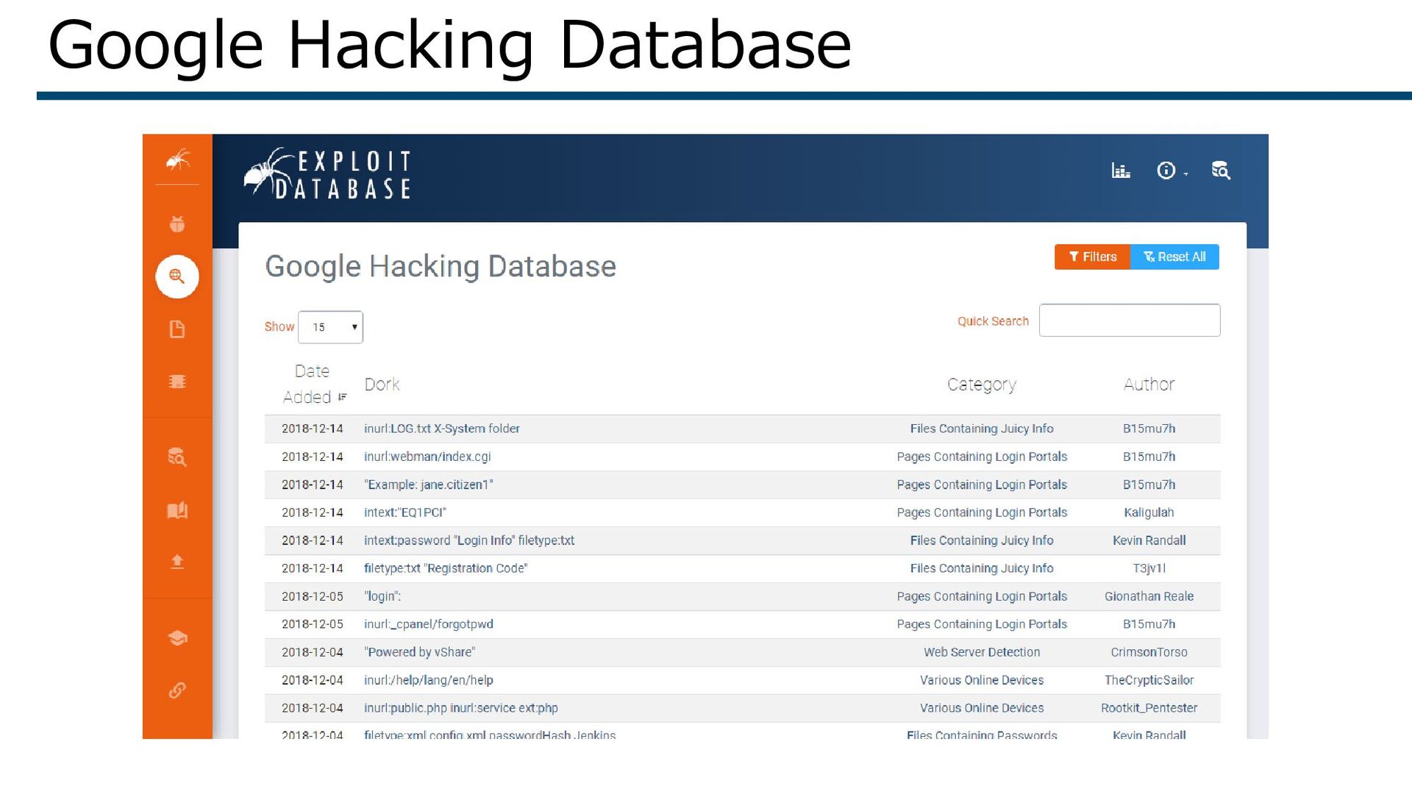The width and height of the screenshot is (1412, 794).
Task: Open the statistics chart icon in header
Action: 1121,171
